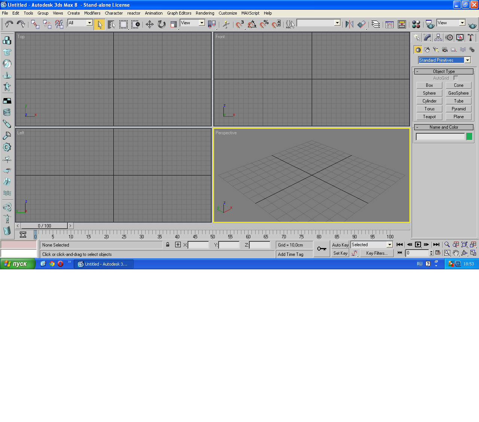The image size is (479, 422).
Task: Open the MAXScript menu
Action: click(x=250, y=13)
